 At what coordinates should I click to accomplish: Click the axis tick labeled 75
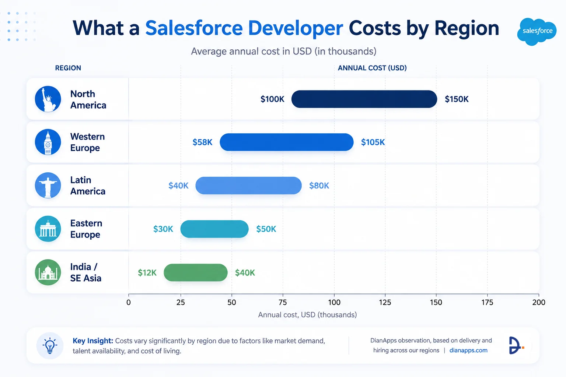283,302
